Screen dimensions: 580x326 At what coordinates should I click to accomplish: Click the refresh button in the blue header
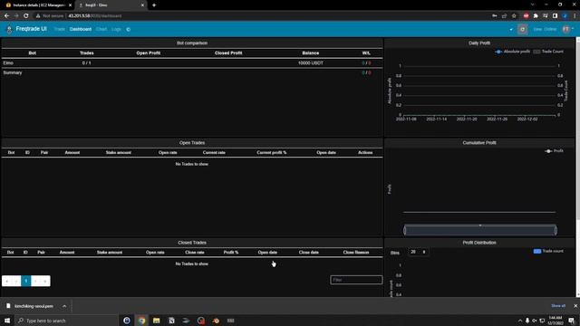pyautogui.click(x=522, y=29)
